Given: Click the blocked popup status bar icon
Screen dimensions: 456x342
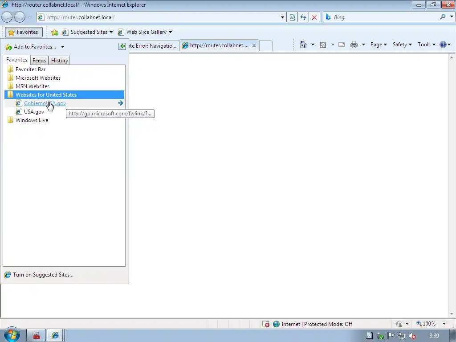Looking at the screenshot, I should [266, 324].
